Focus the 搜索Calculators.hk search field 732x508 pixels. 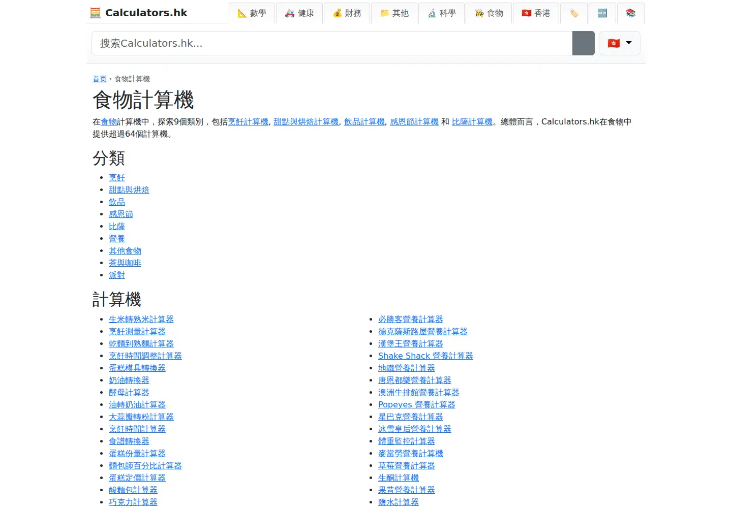[332, 43]
